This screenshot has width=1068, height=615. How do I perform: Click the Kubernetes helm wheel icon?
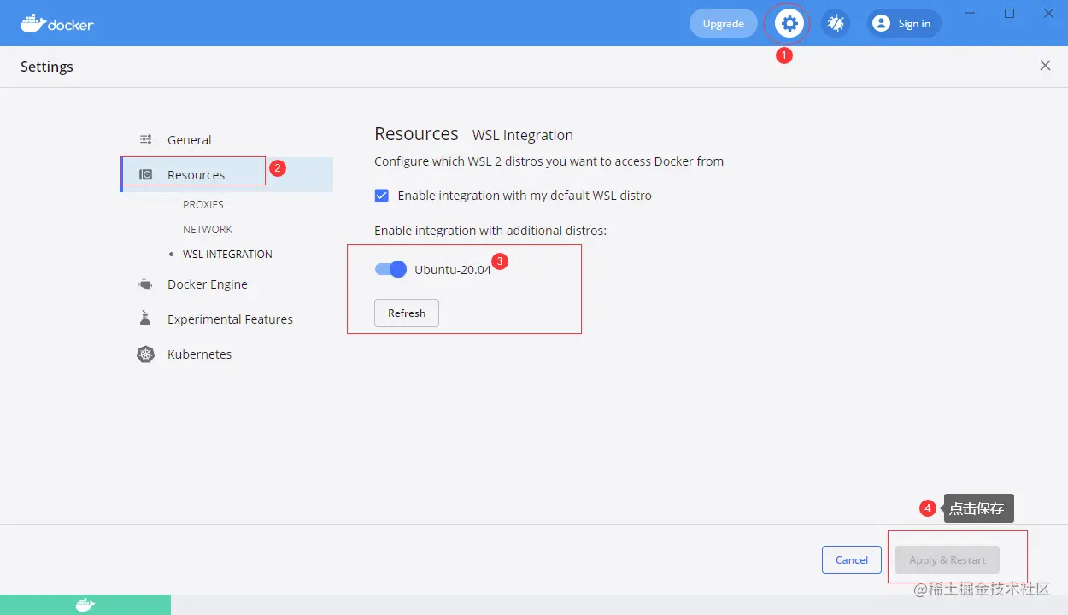146,354
